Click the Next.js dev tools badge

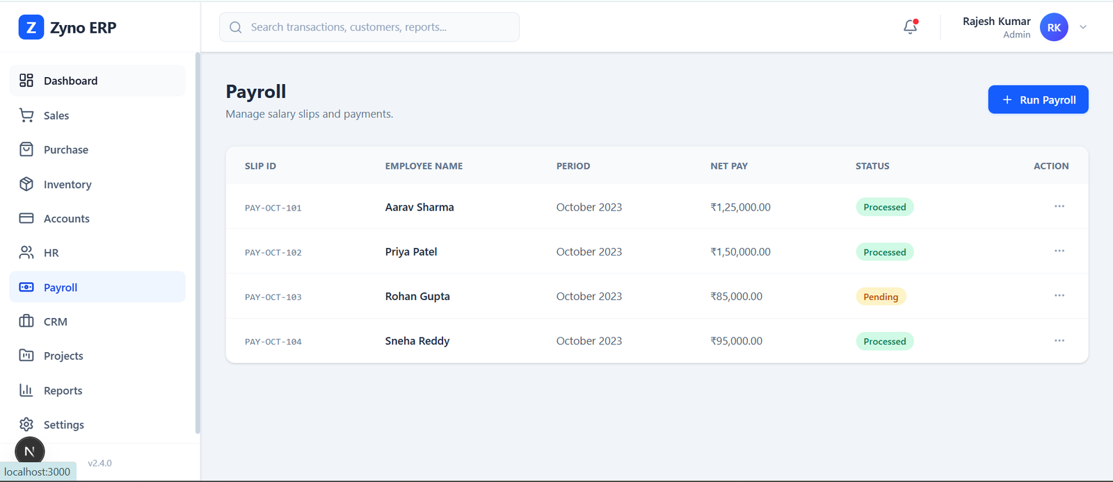tap(30, 451)
